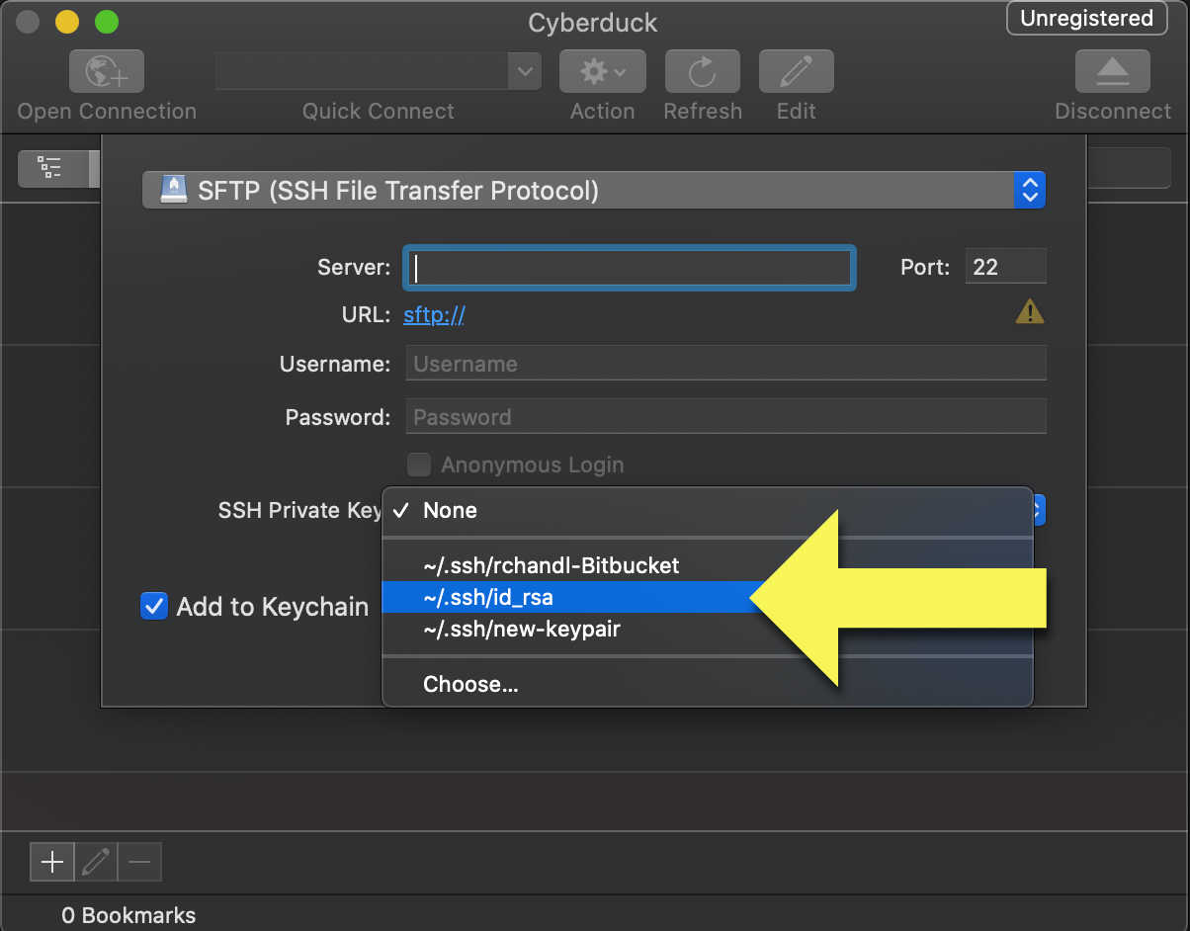Click the Server input field
Screen dimensions: 1190x931
click(x=630, y=268)
